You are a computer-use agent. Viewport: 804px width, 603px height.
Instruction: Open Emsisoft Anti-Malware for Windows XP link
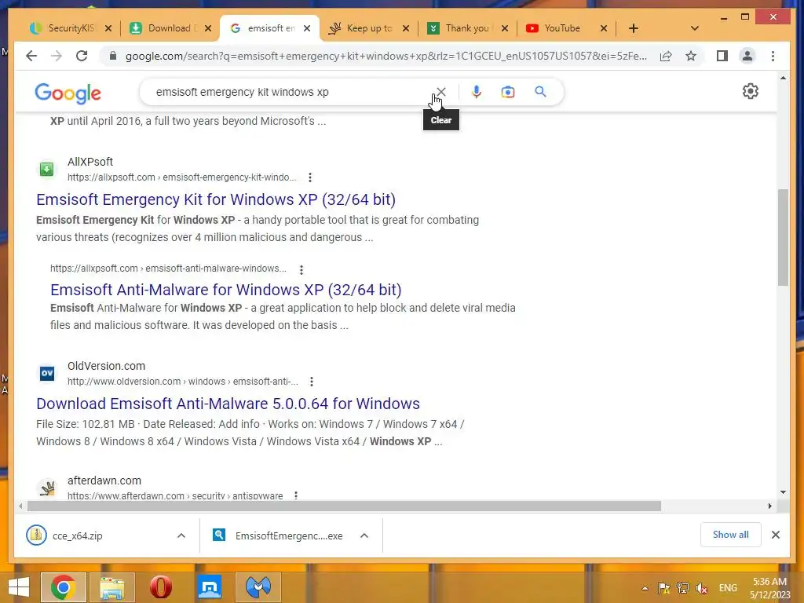coord(225,290)
